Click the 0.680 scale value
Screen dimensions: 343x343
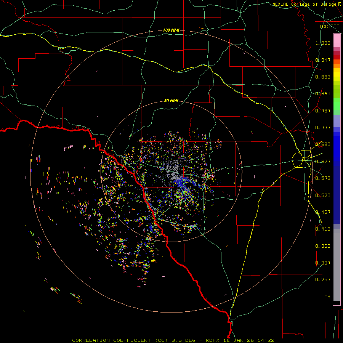323,144
